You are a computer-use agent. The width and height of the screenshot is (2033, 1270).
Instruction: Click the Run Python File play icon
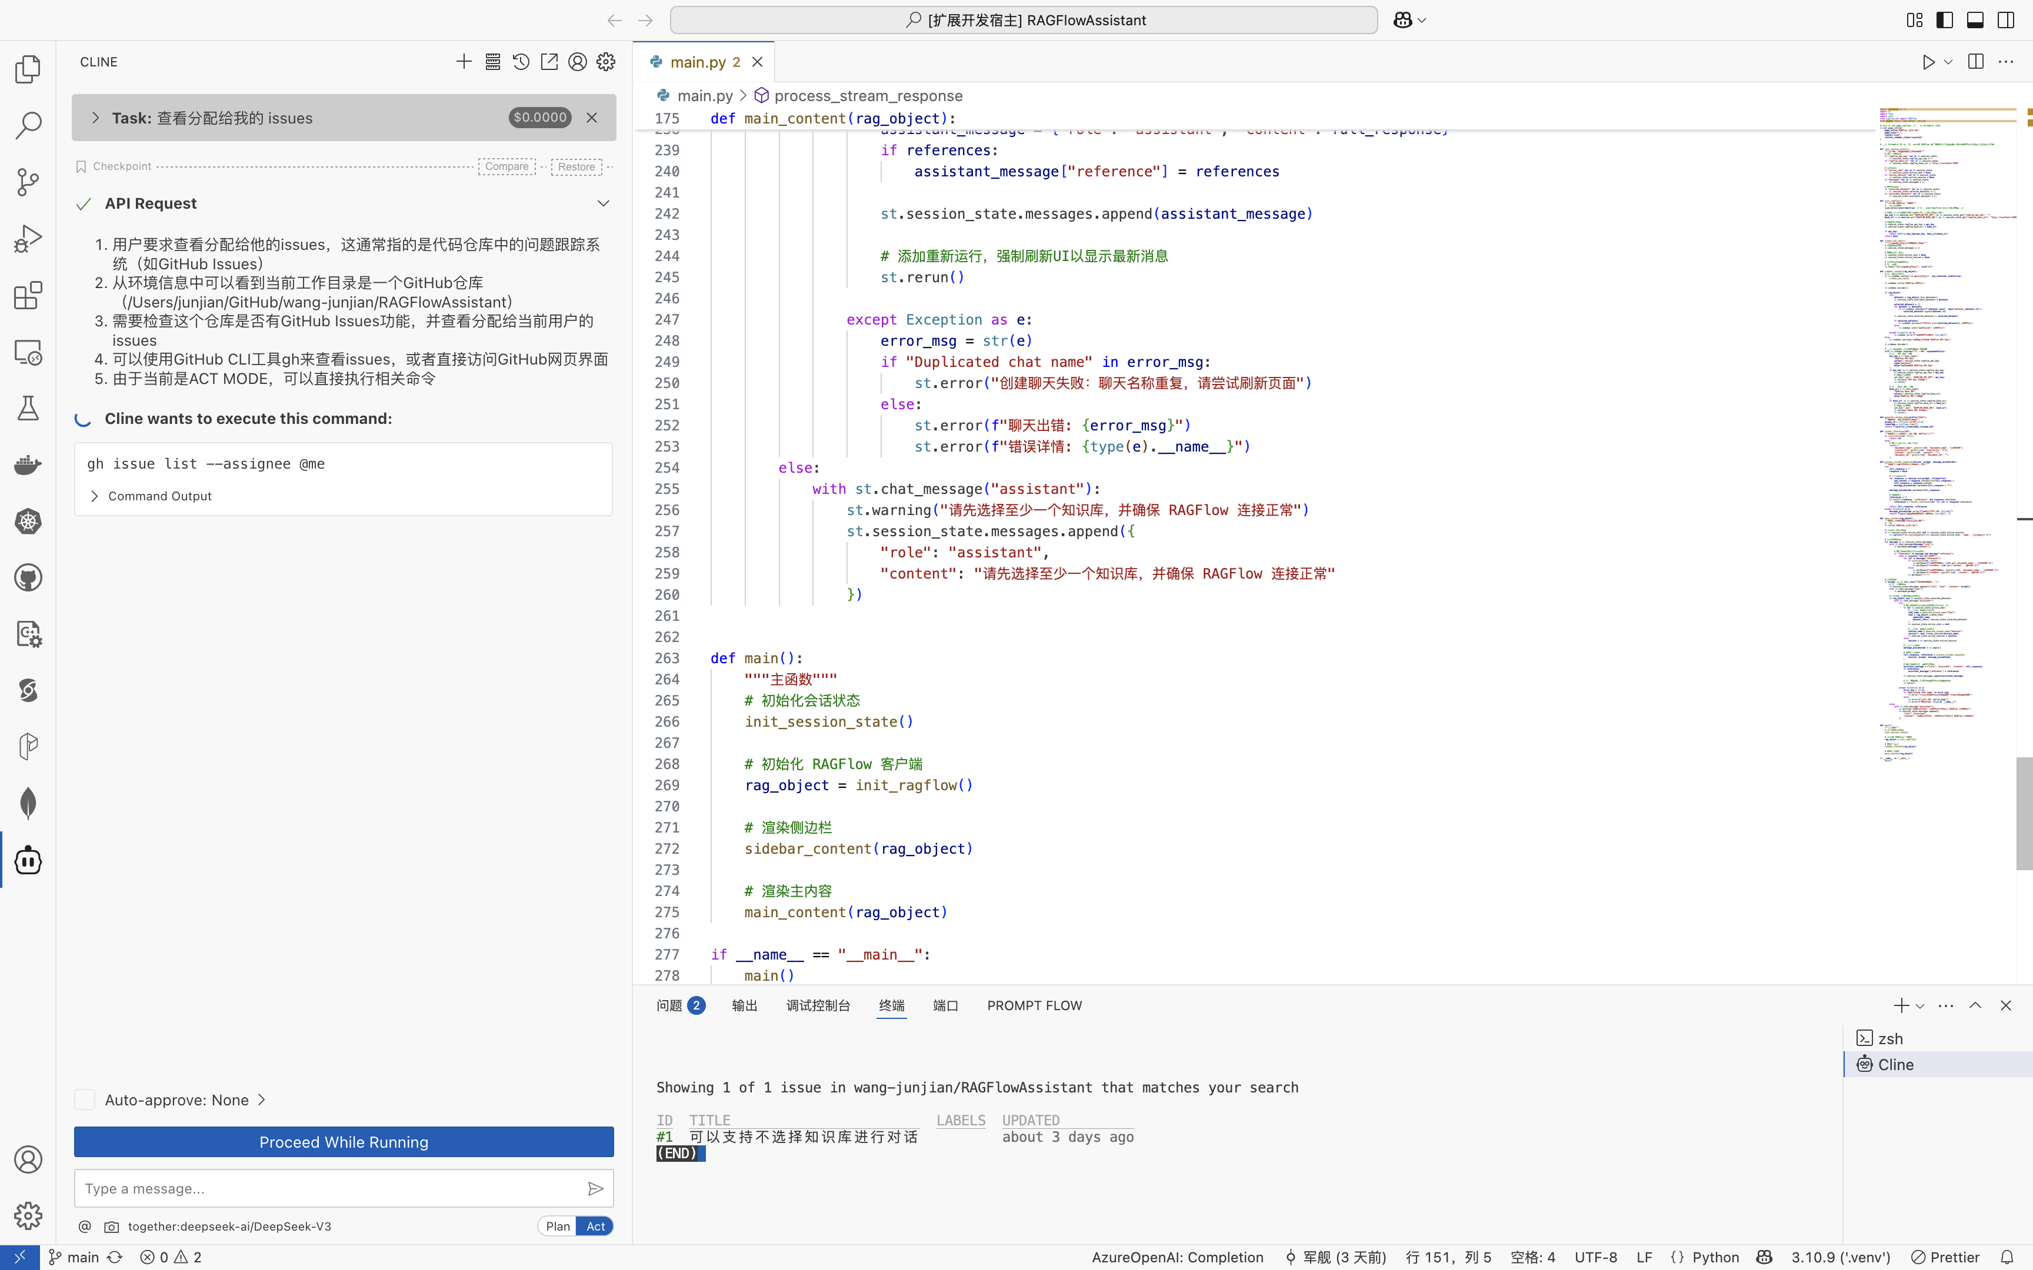pyautogui.click(x=1929, y=62)
